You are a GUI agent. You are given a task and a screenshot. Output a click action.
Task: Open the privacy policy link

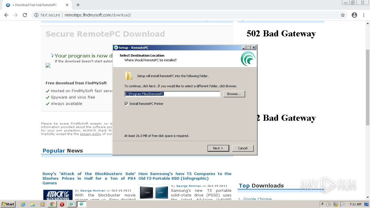click(x=90, y=134)
